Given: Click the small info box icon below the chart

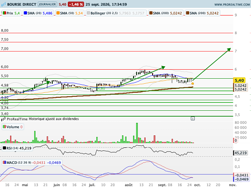Looking at the screenshot, I should click(x=193, y=118).
